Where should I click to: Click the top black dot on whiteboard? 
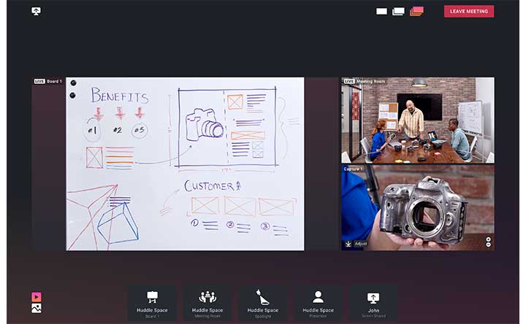click(x=72, y=83)
